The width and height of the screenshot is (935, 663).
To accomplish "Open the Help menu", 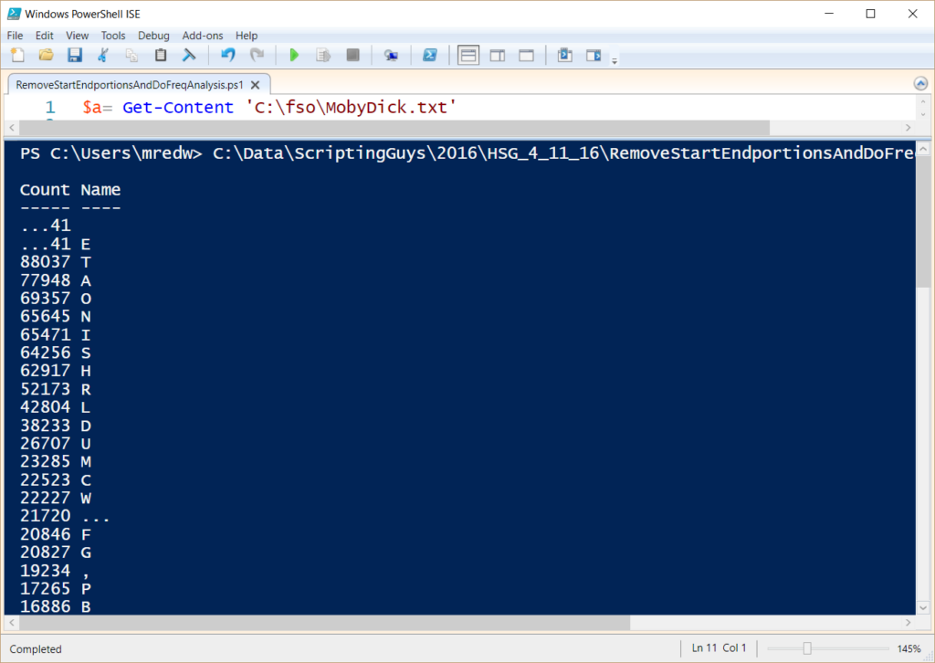I will coord(247,36).
